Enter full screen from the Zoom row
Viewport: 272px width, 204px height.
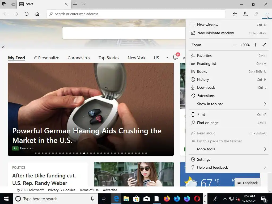click(264, 45)
